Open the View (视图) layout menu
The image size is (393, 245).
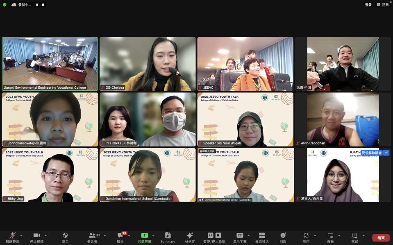pos(383,5)
